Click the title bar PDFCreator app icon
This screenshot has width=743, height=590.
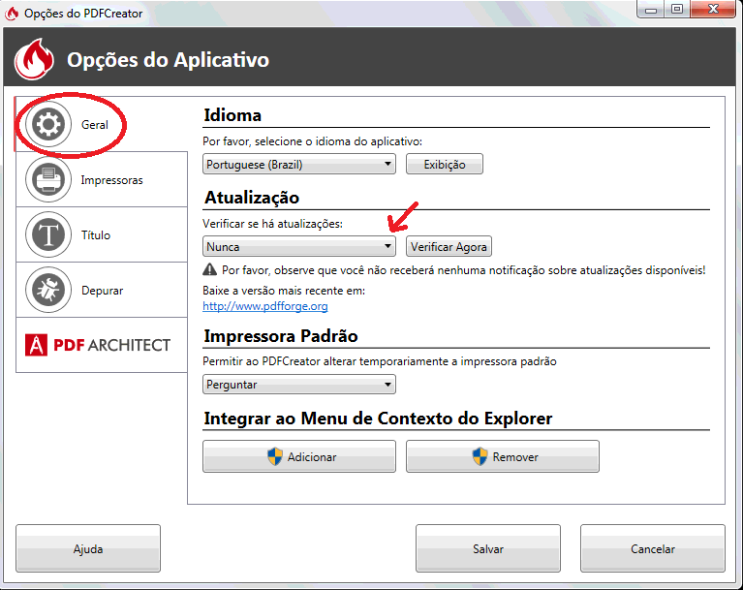(x=12, y=14)
